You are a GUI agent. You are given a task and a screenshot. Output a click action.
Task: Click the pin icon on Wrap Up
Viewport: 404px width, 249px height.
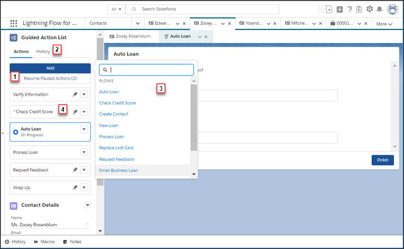(x=75, y=187)
